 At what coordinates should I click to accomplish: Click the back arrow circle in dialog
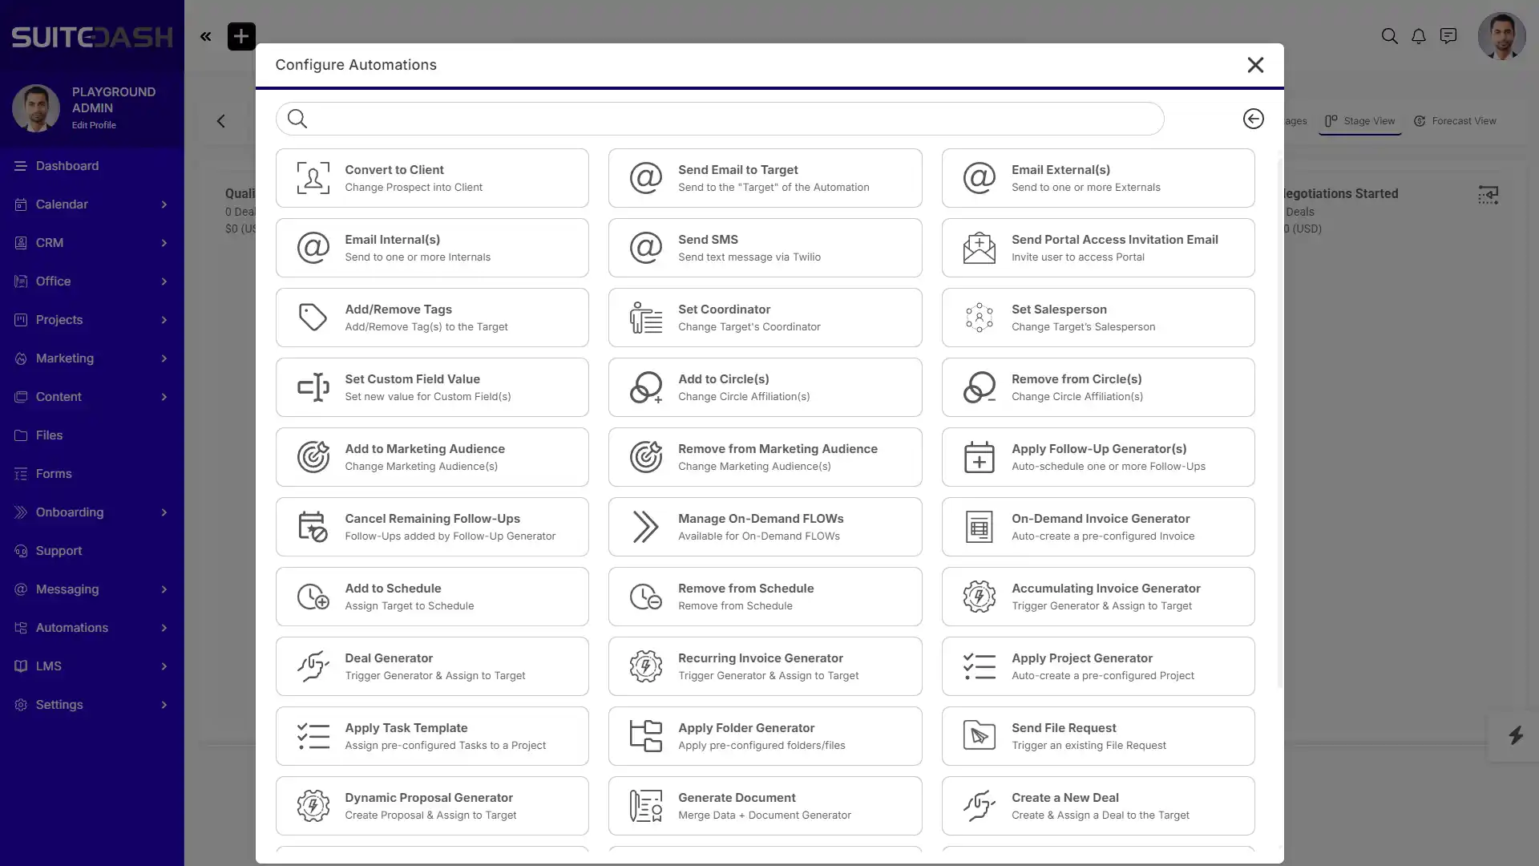point(1253,119)
